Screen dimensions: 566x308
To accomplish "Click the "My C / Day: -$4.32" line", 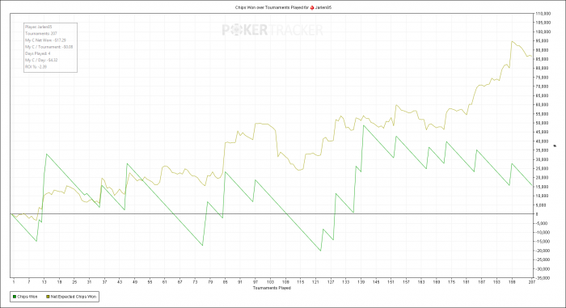I will [x=41, y=61].
